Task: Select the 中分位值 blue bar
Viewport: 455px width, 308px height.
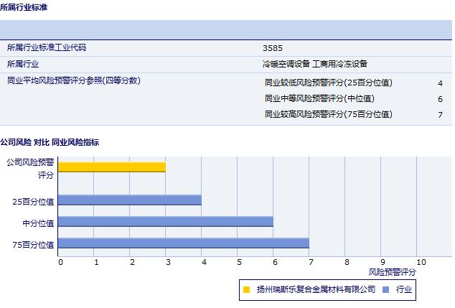Action: coord(166,222)
